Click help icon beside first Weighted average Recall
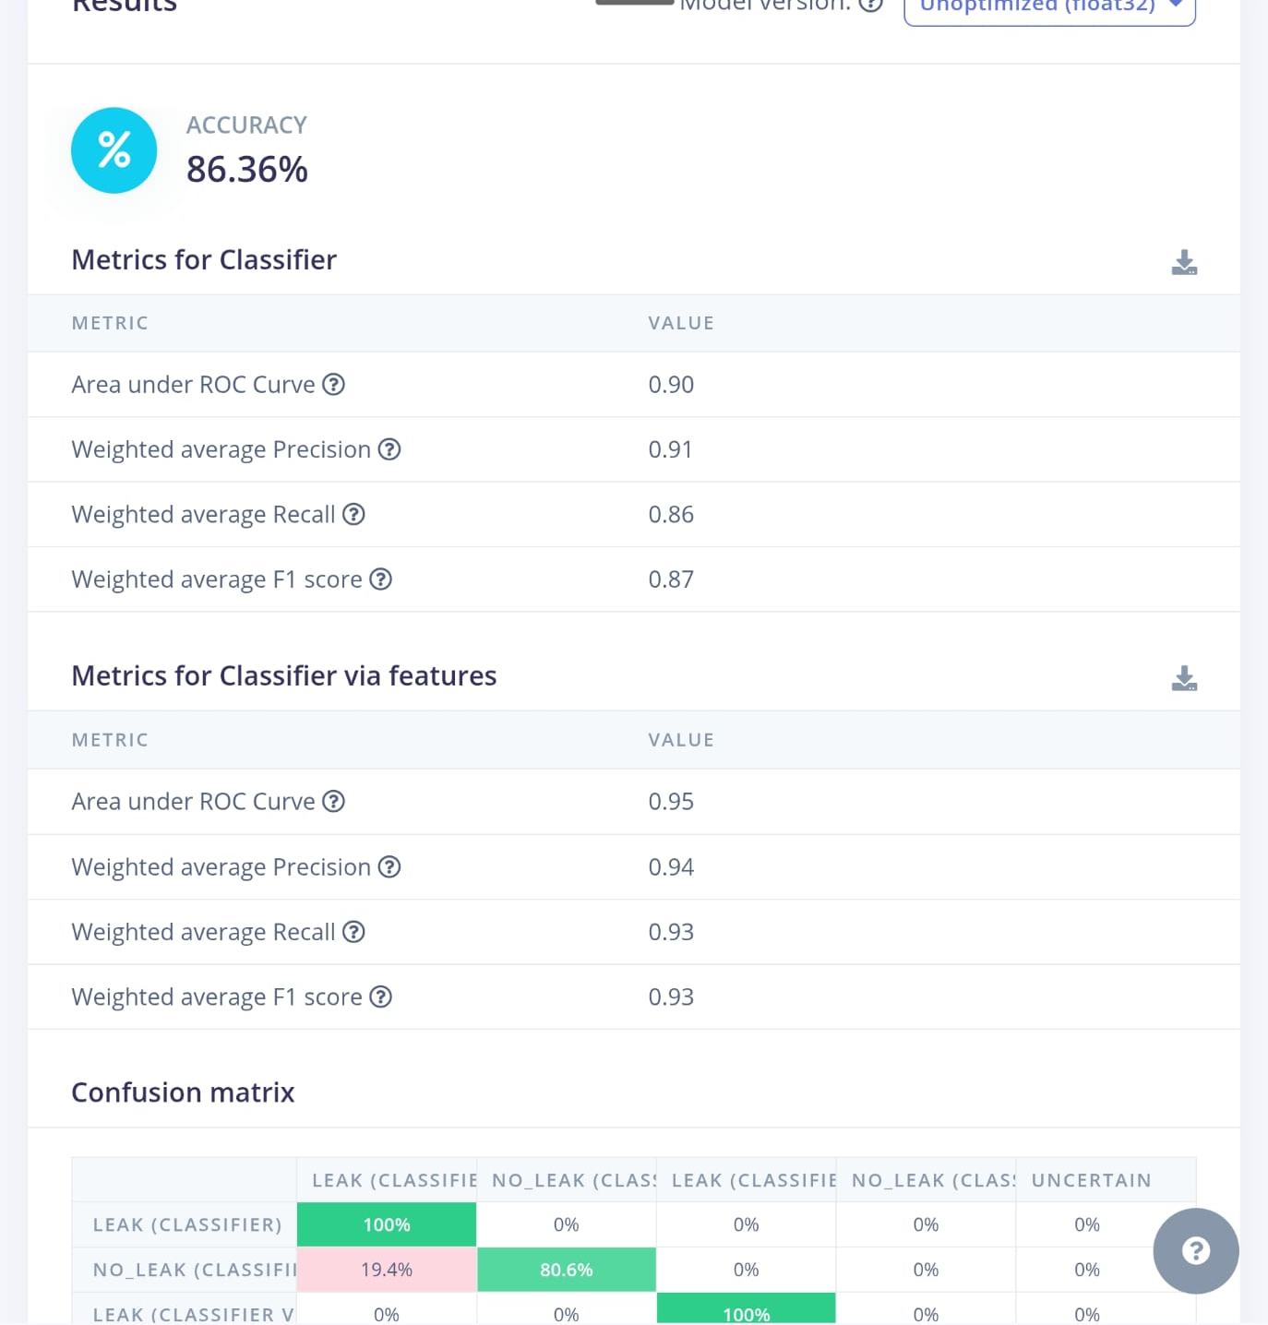The width and height of the screenshot is (1268, 1325). coord(353,515)
